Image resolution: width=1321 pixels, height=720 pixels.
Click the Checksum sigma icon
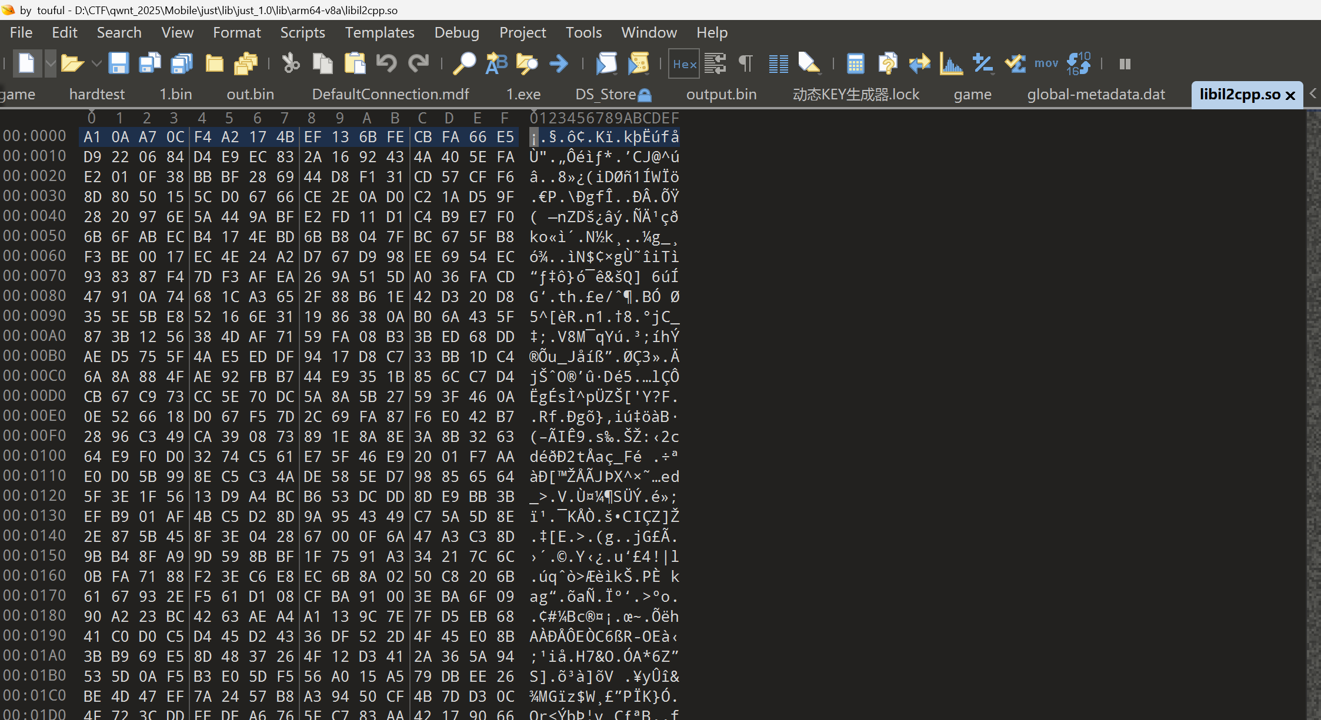pyautogui.click(x=1015, y=63)
